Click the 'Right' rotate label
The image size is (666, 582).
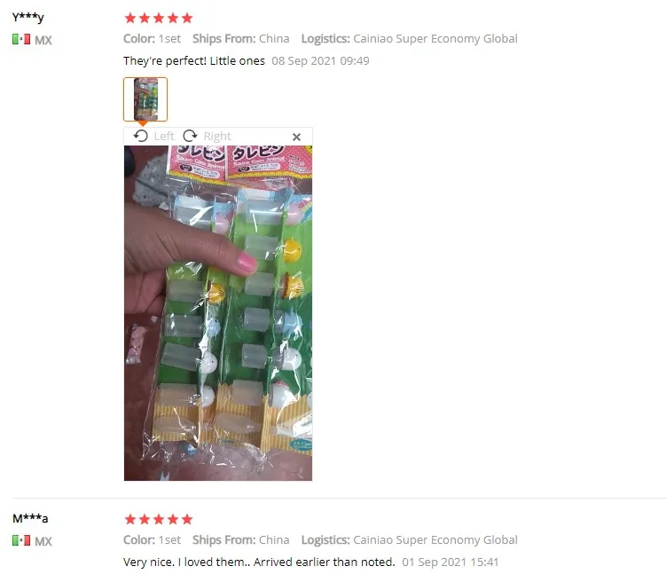pos(217,137)
